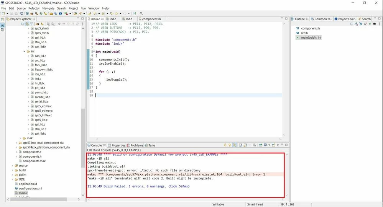Toggle Link with Editor in Project Explorer
Screen dimensions: 383x207
tap(27, 24)
